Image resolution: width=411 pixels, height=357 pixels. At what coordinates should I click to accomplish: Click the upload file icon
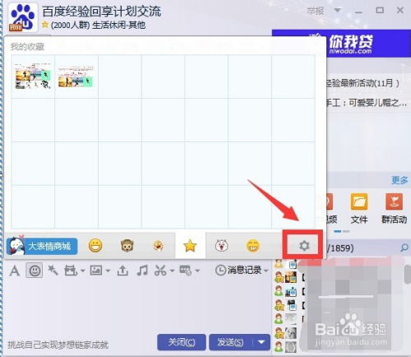(x=122, y=271)
